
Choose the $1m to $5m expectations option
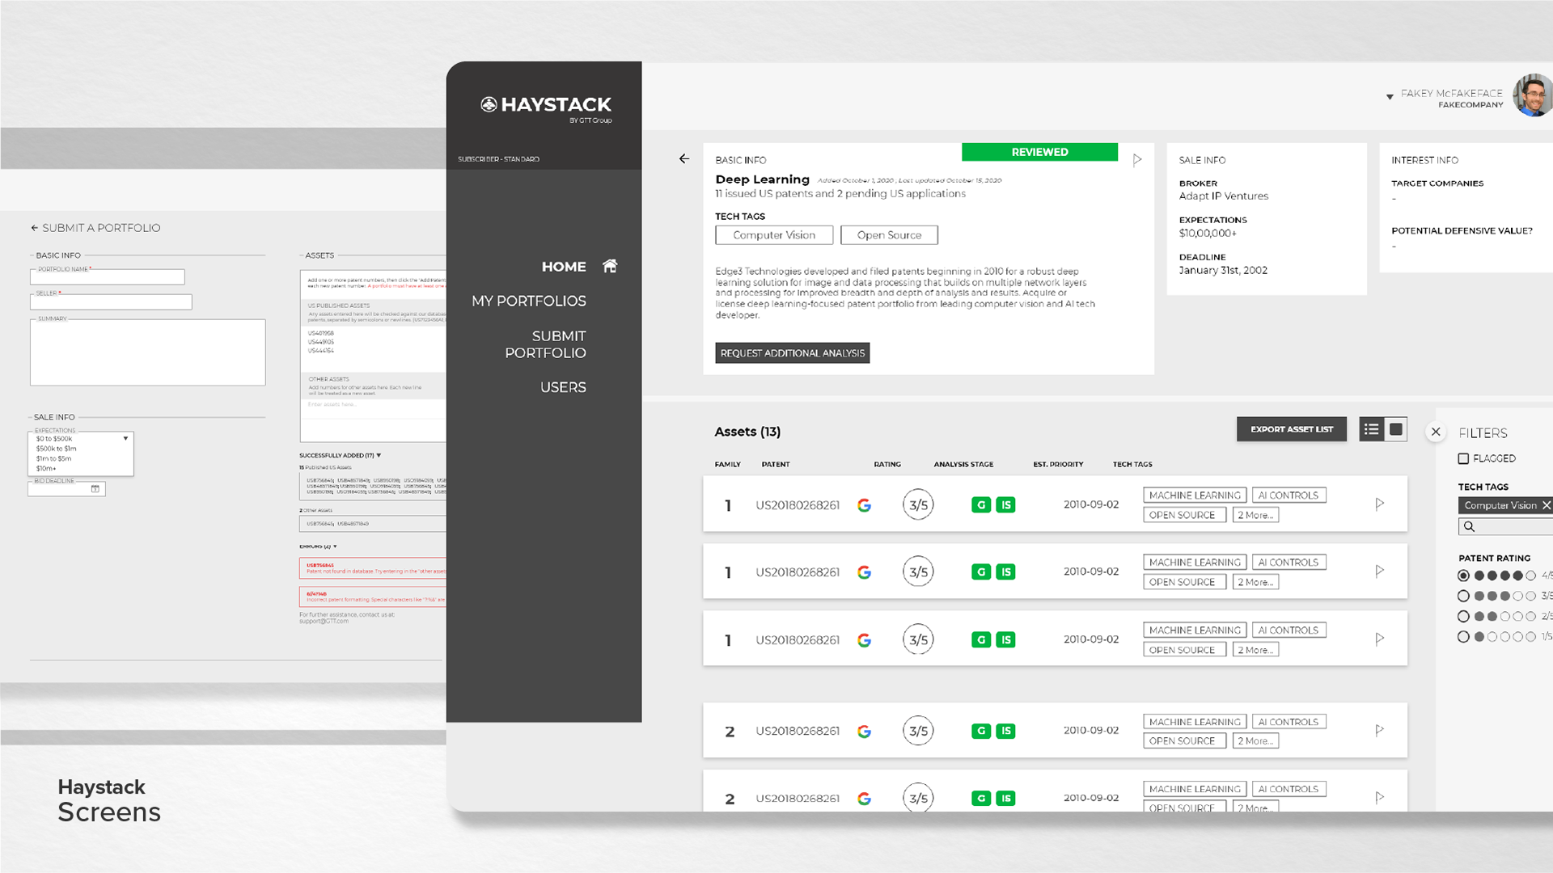click(54, 458)
